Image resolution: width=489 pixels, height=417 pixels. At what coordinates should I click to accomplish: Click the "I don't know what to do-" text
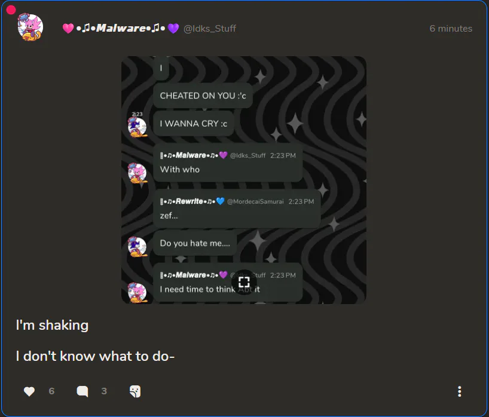[x=95, y=356]
